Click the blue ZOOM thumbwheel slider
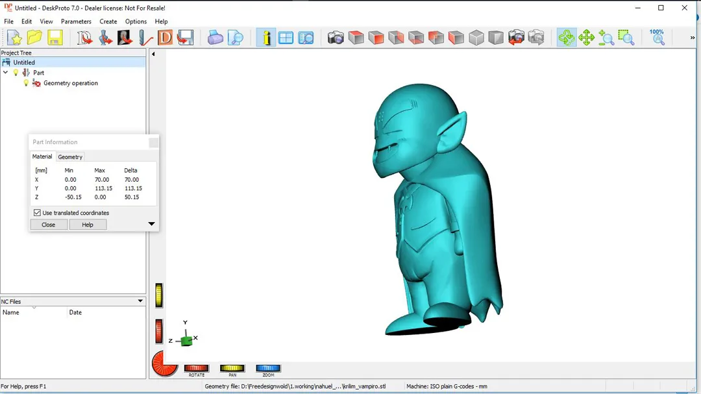The image size is (701, 394). tap(268, 368)
